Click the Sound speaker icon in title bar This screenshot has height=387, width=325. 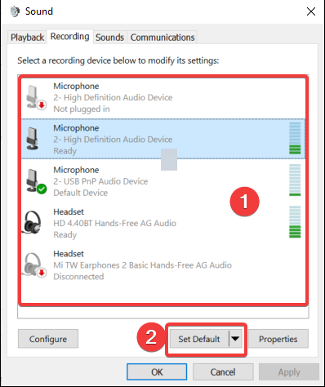(x=15, y=11)
